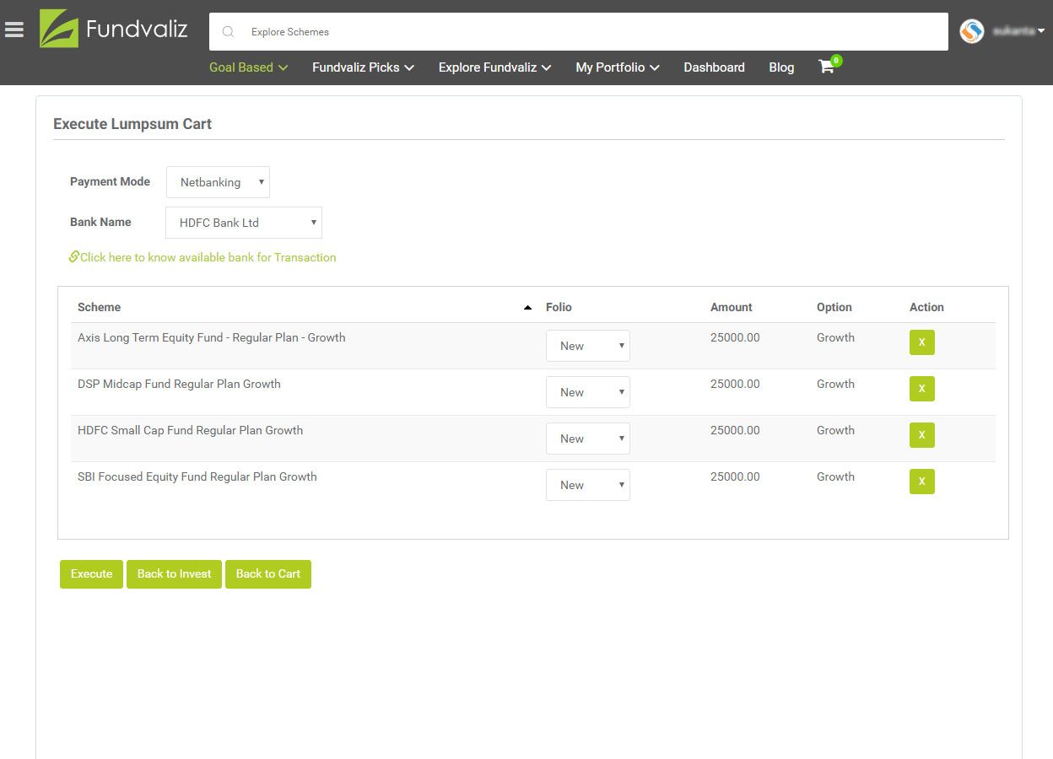
Task: Click Growth option in HDFC Small Cap row
Action: [x=835, y=430]
